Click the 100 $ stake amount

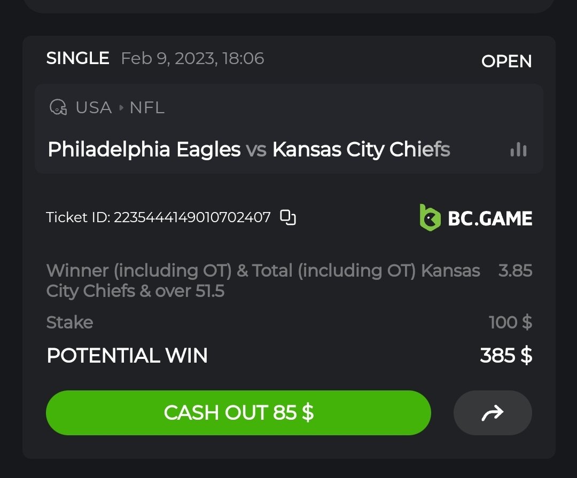click(510, 323)
